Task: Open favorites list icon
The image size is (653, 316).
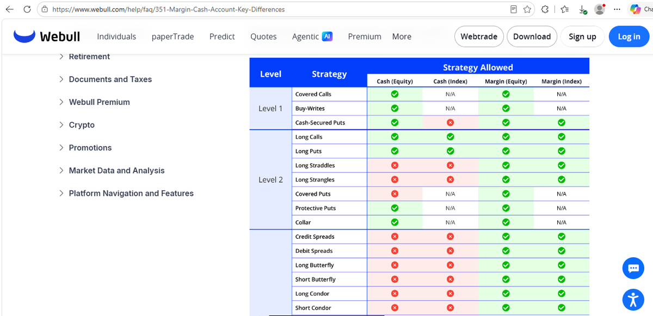Action: click(565, 9)
